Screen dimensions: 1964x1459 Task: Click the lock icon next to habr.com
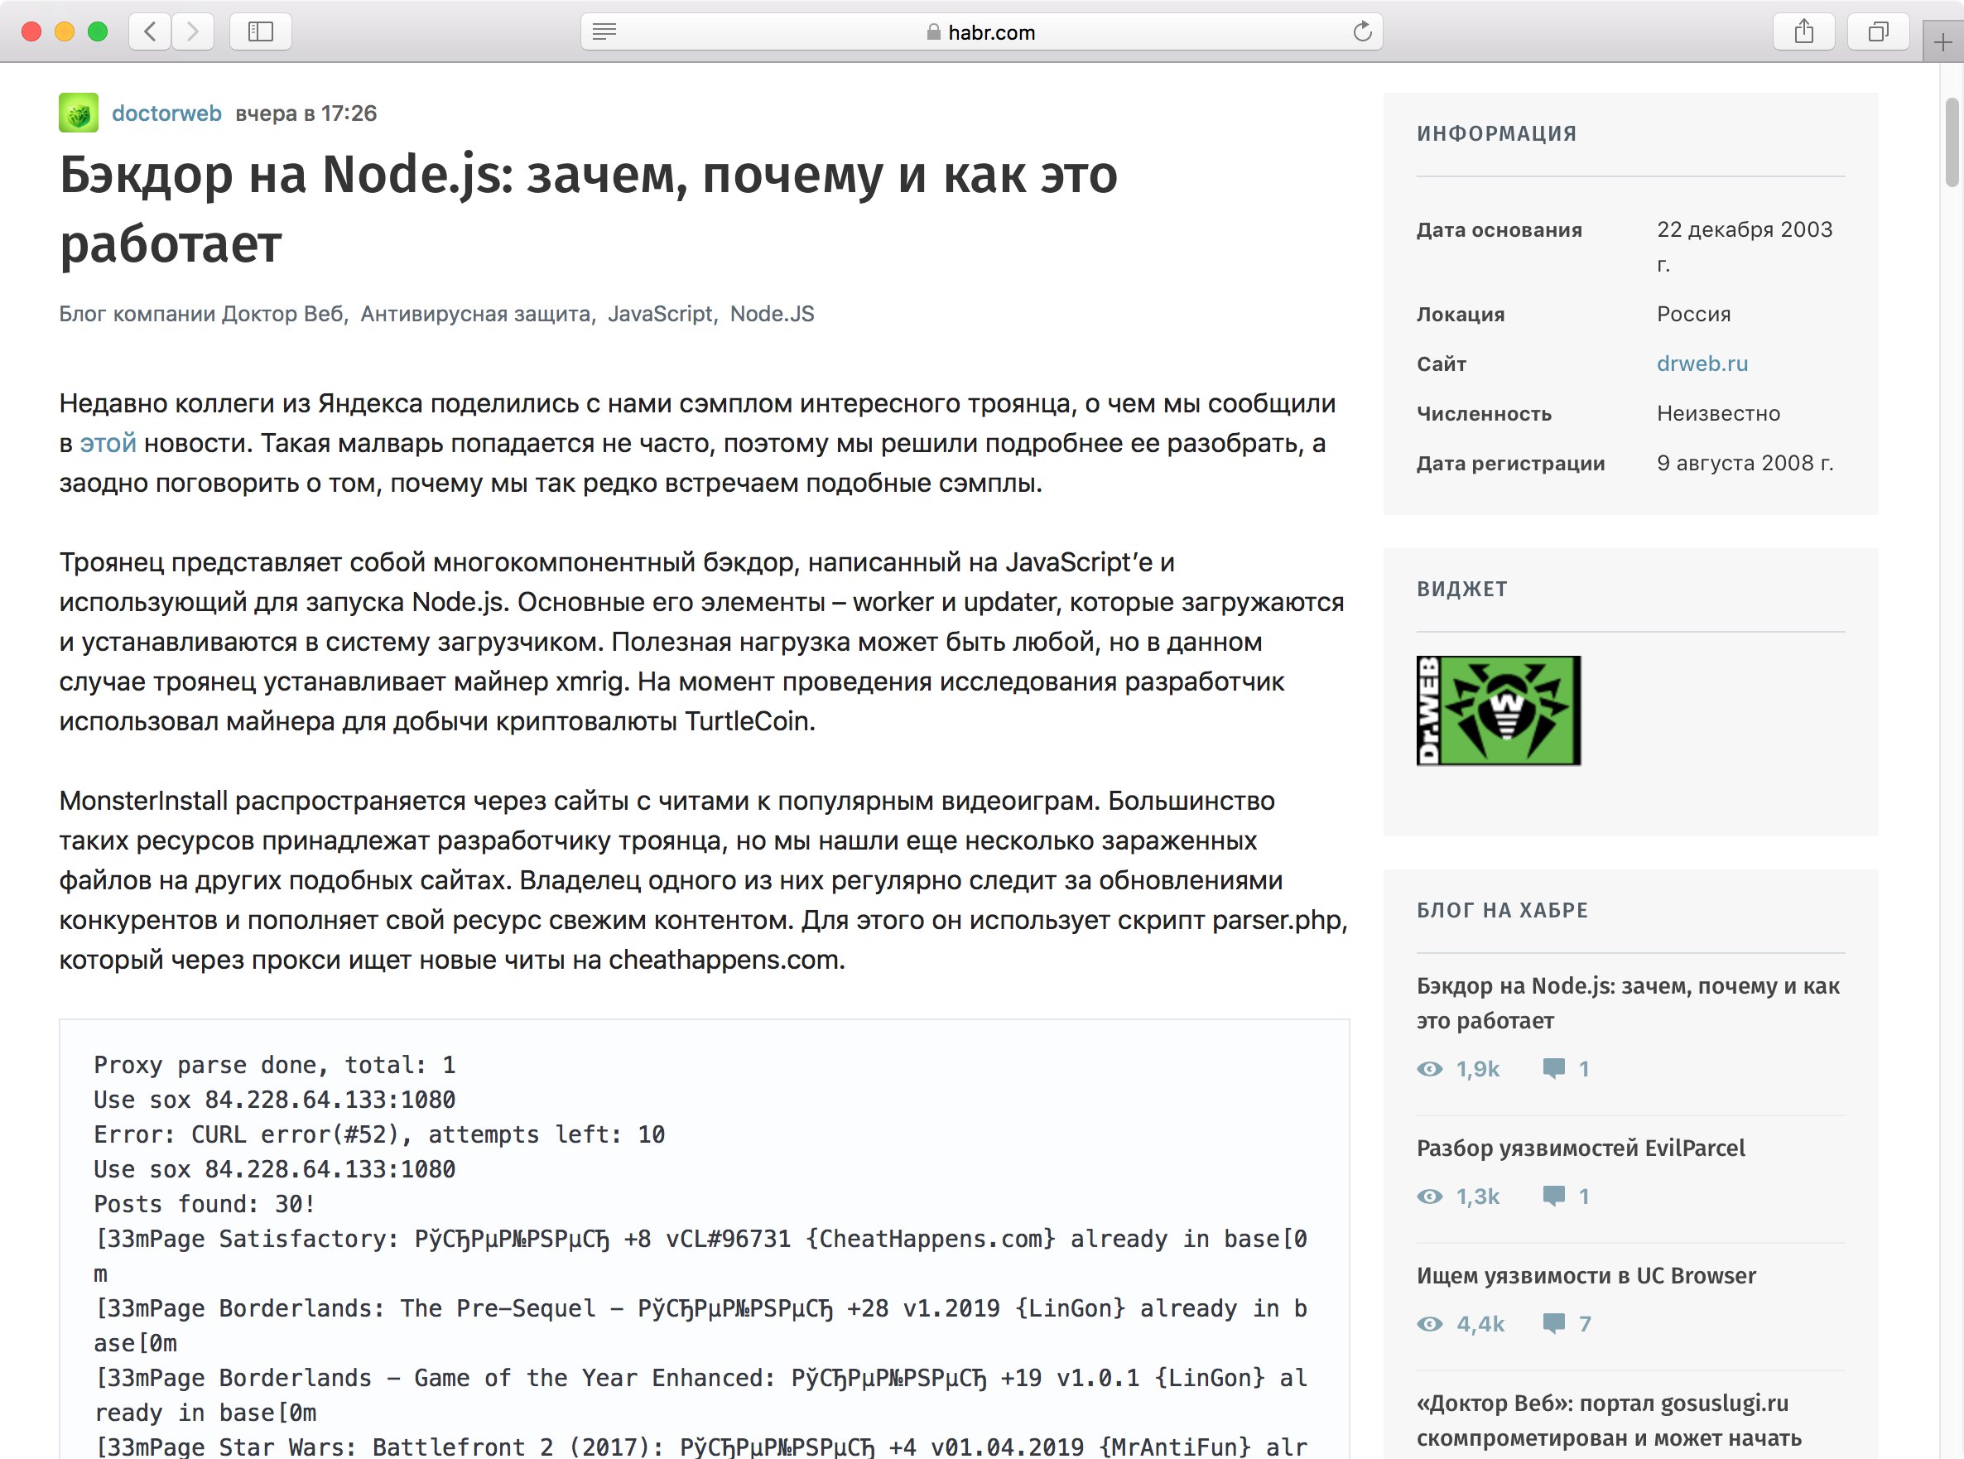pyautogui.click(x=933, y=31)
